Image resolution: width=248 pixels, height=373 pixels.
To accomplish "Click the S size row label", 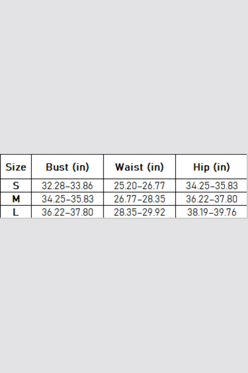I will [x=16, y=186].
